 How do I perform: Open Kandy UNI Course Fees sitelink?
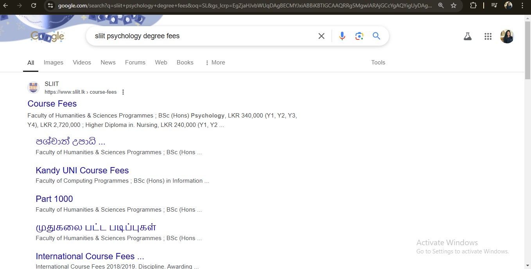pyautogui.click(x=82, y=171)
